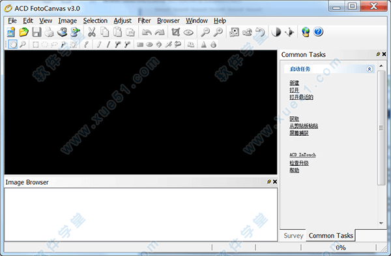Viewport: 391px width, 256px height.
Task: Click the Open folder toolbar icon
Action: click(x=23, y=32)
